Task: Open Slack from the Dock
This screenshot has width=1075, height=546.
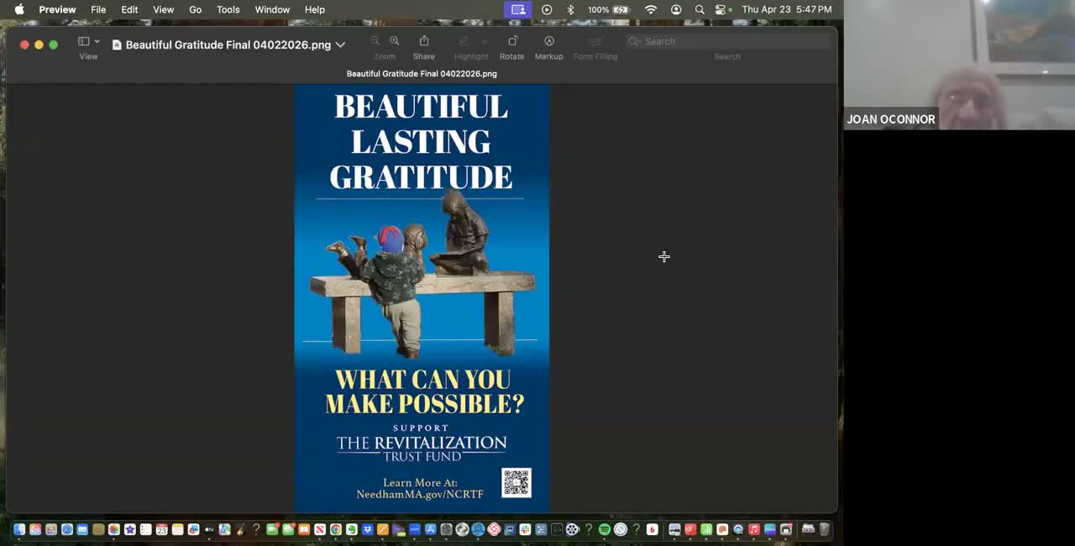Action: click(525, 529)
